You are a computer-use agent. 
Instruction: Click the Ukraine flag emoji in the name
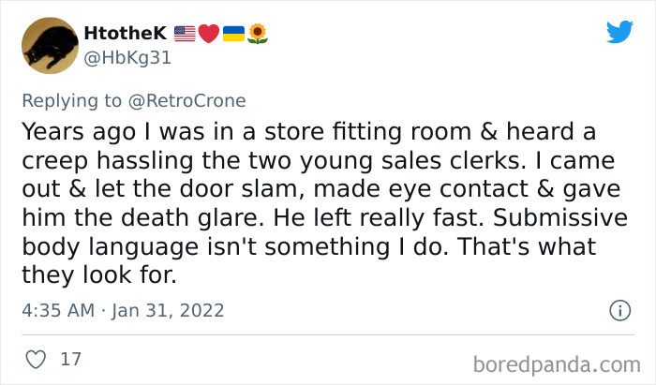coord(233,34)
